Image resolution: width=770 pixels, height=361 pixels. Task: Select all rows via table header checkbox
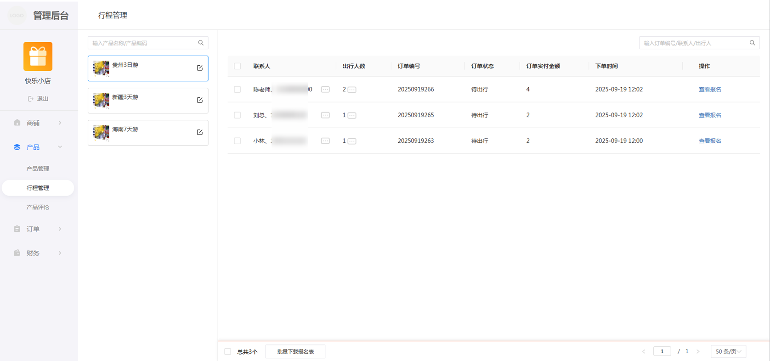237,66
